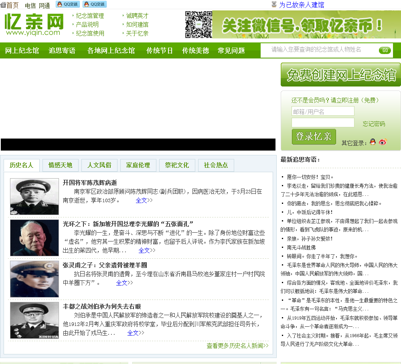Click the home icon beside 首页

[x=3, y=4]
